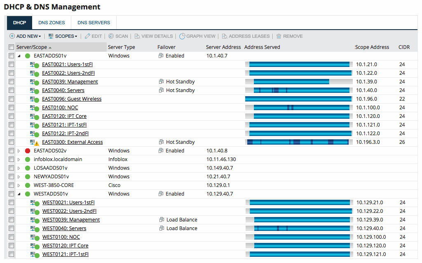Switch to the DNS SERVERS tab
The image size is (422, 263).
(93, 23)
